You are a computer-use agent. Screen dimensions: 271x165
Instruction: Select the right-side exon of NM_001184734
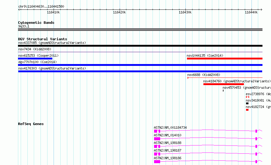pos(256,131)
